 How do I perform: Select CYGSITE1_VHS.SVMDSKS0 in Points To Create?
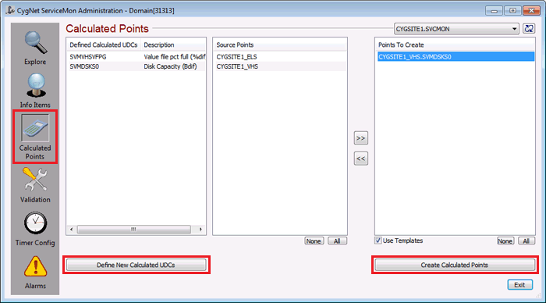tap(456, 56)
